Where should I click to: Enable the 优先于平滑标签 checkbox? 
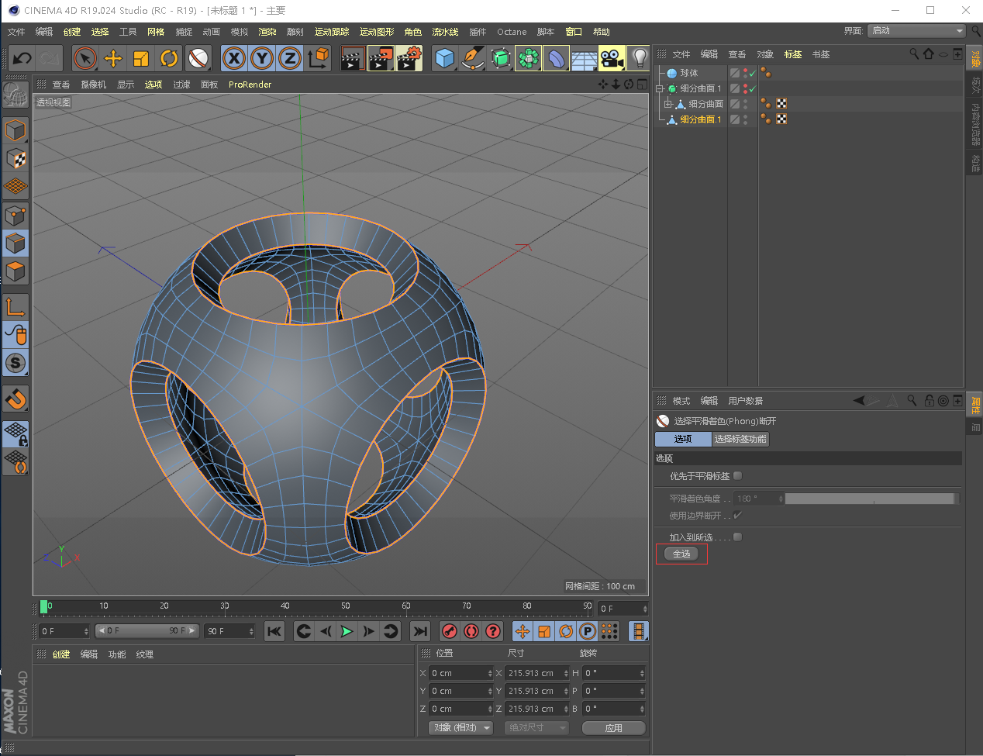point(738,476)
